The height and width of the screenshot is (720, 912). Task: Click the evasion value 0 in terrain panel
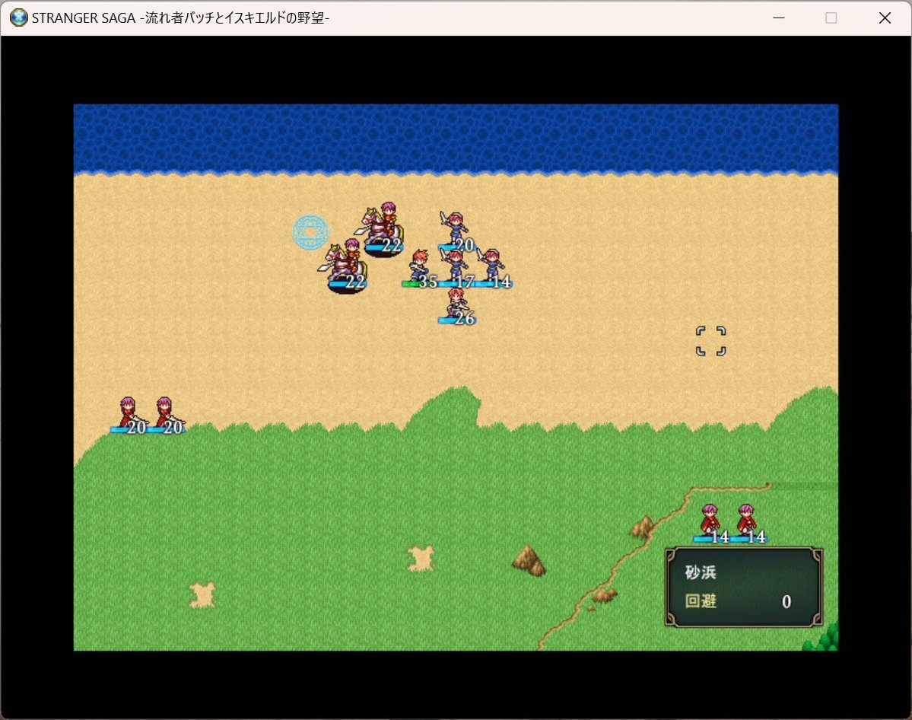point(786,602)
